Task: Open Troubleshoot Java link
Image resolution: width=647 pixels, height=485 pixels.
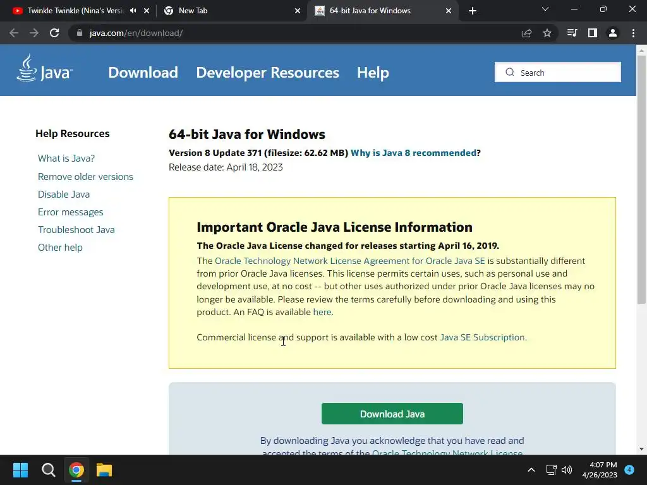Action: tap(76, 230)
